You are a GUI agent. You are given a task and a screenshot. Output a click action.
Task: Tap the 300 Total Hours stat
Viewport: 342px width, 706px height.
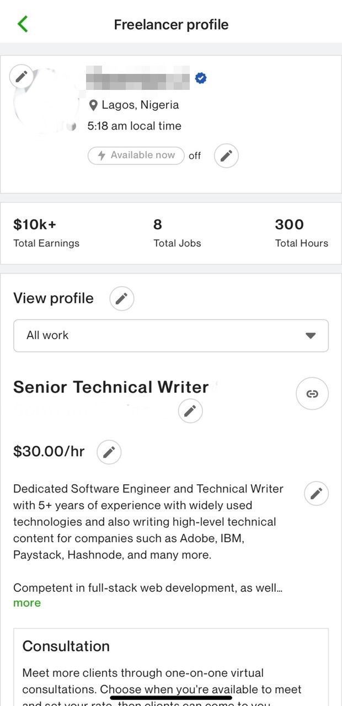pos(301,233)
